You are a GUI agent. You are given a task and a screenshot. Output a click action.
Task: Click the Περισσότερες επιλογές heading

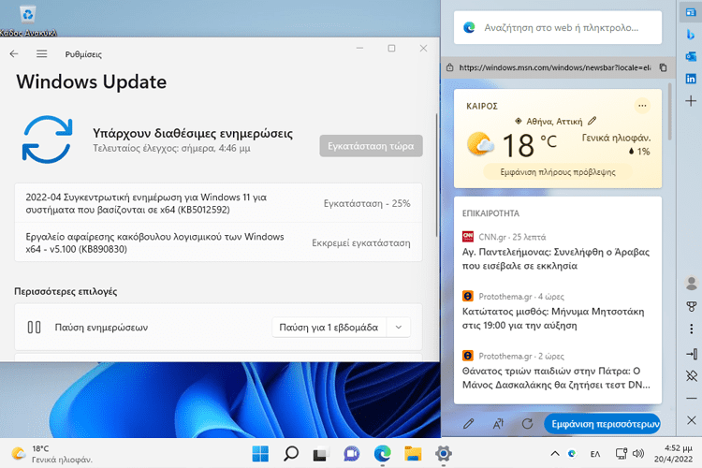[66, 291]
